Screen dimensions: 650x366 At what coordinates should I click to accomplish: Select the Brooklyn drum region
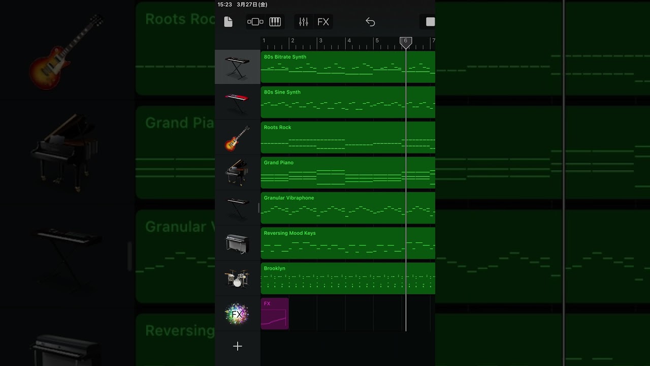348,278
